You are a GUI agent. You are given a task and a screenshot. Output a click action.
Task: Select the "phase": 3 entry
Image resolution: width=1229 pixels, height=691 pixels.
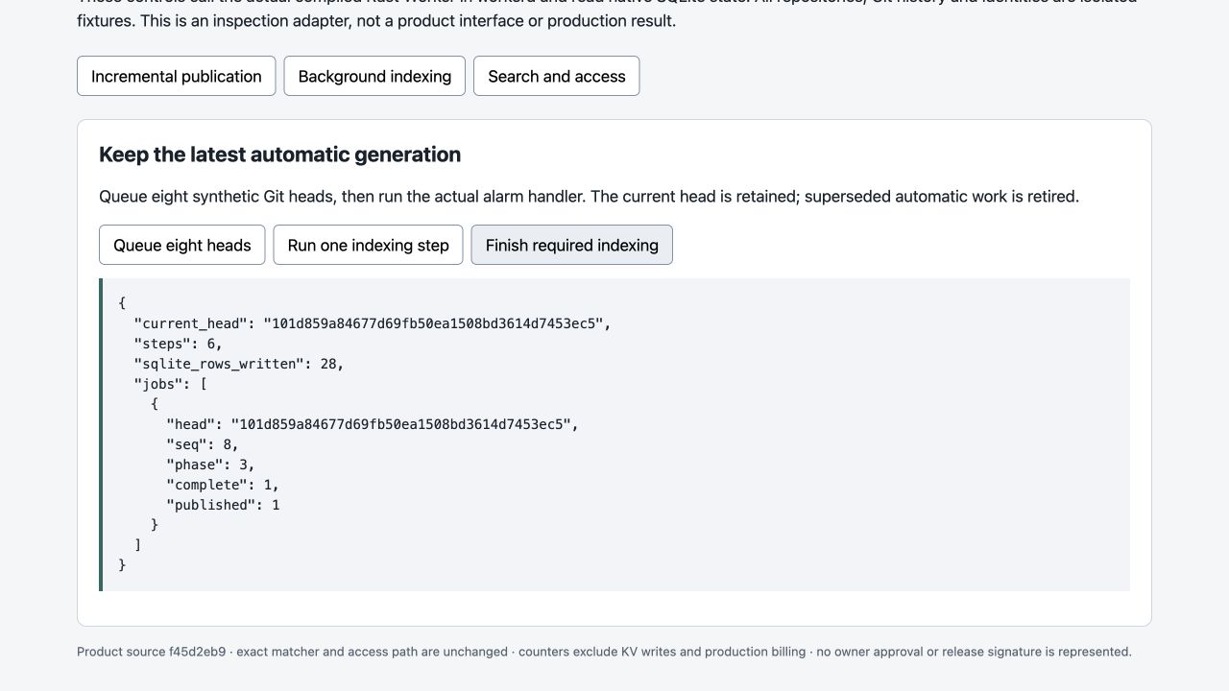(210, 465)
